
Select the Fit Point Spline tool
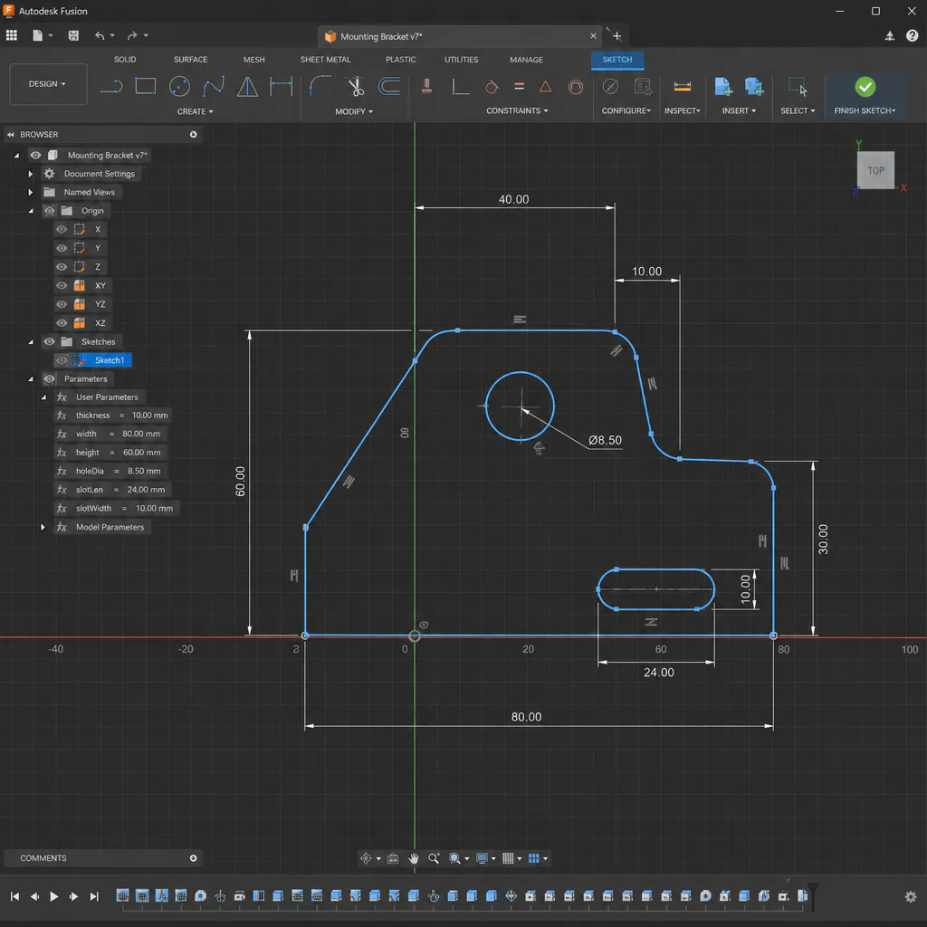tap(214, 86)
